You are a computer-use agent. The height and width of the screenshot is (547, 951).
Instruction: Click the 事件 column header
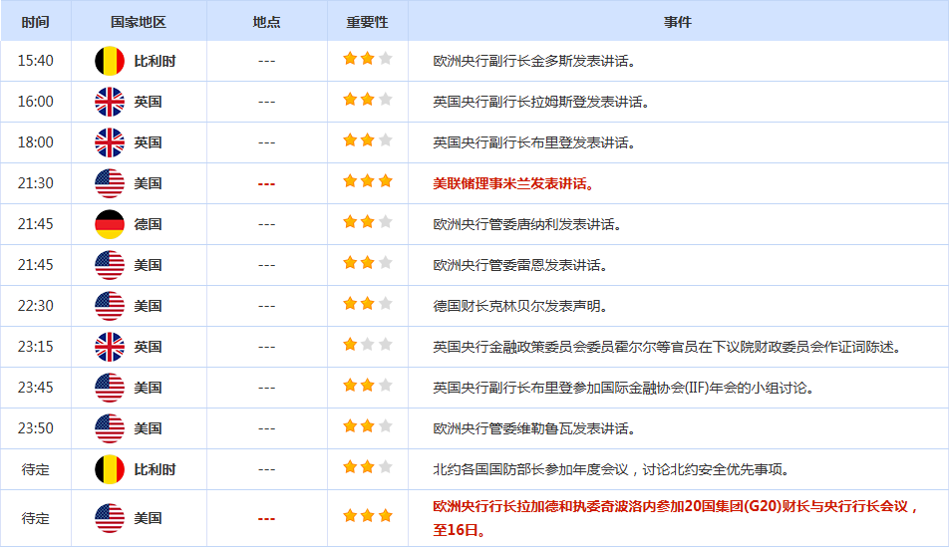tap(678, 22)
